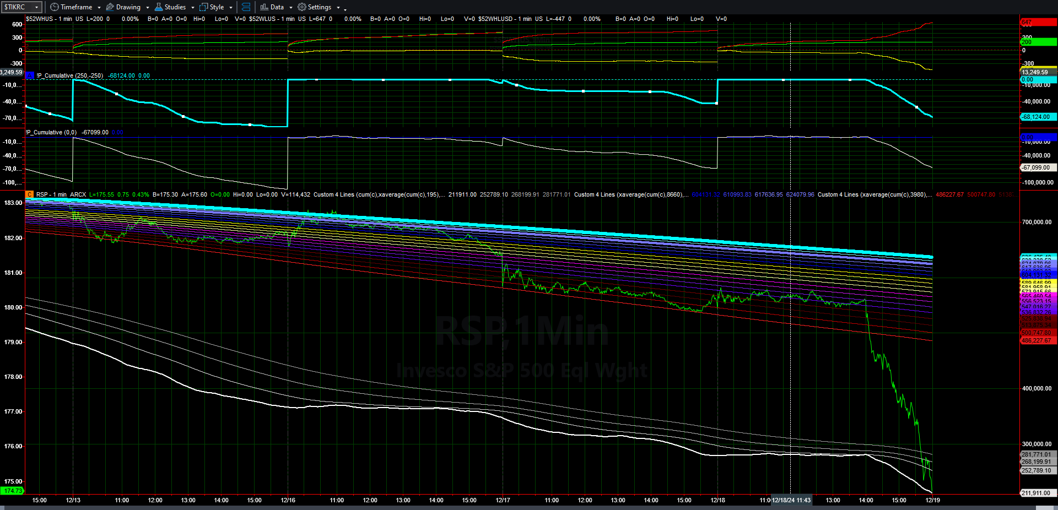
Task: Click the orange C badge beside RSP
Action: [30, 194]
